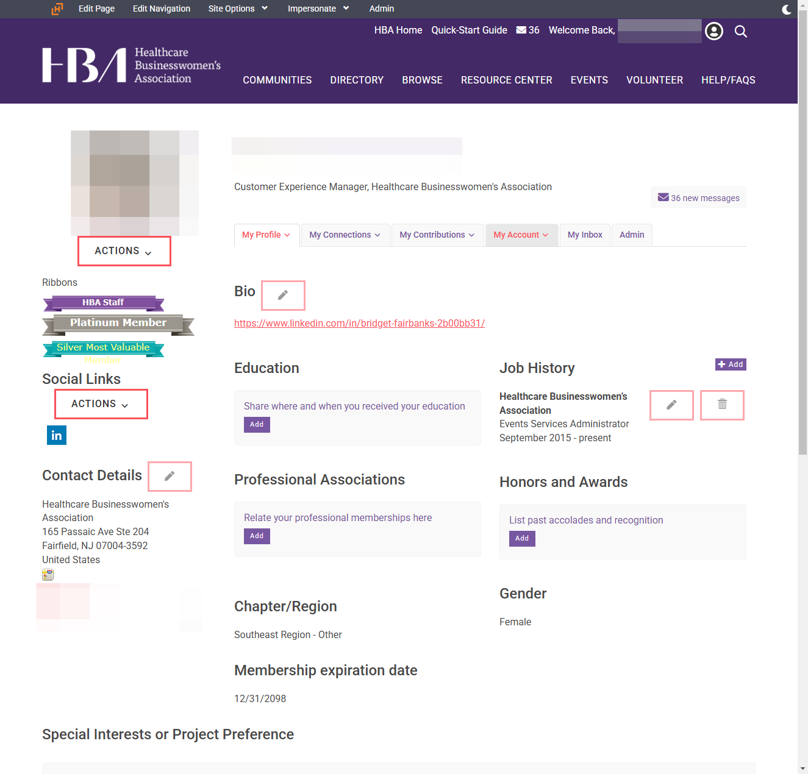Screen dimensions: 808x774
Task: Open the ACTIONS dropdown under Social Links
Action: coord(101,404)
